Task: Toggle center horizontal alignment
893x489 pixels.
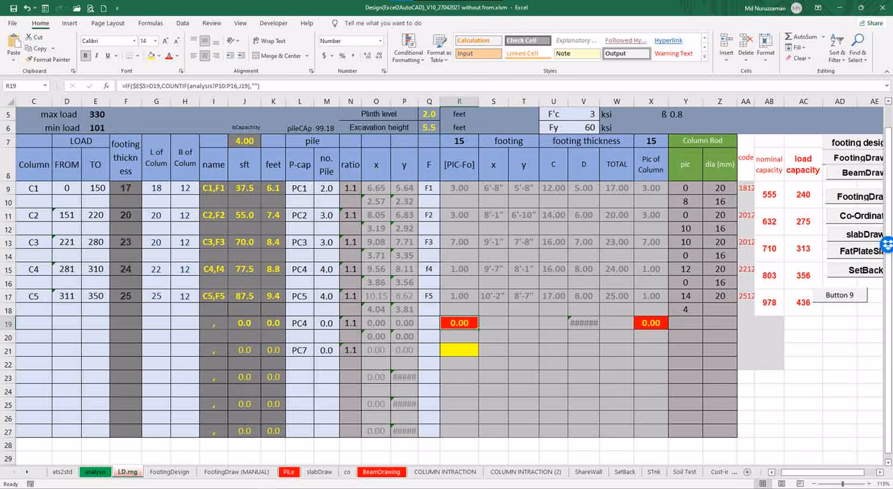Action: (x=205, y=56)
